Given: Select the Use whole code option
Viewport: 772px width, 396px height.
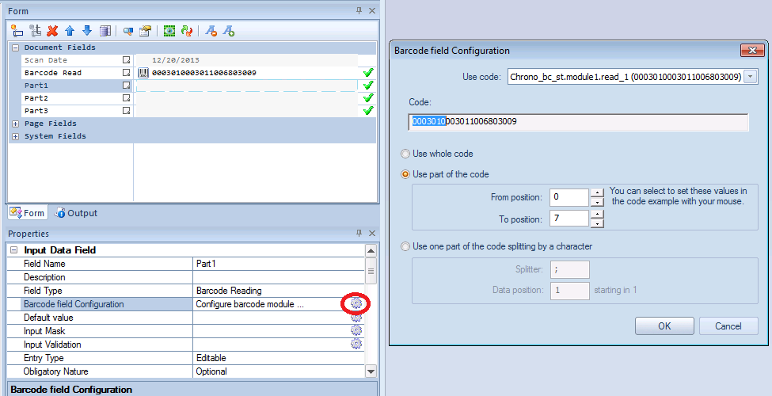Looking at the screenshot, I should coord(406,154).
